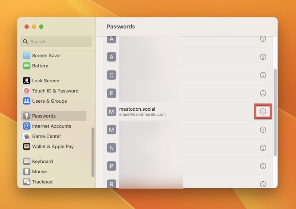
Task: Click the magnifying glass search icon
Action: [x=25, y=42]
